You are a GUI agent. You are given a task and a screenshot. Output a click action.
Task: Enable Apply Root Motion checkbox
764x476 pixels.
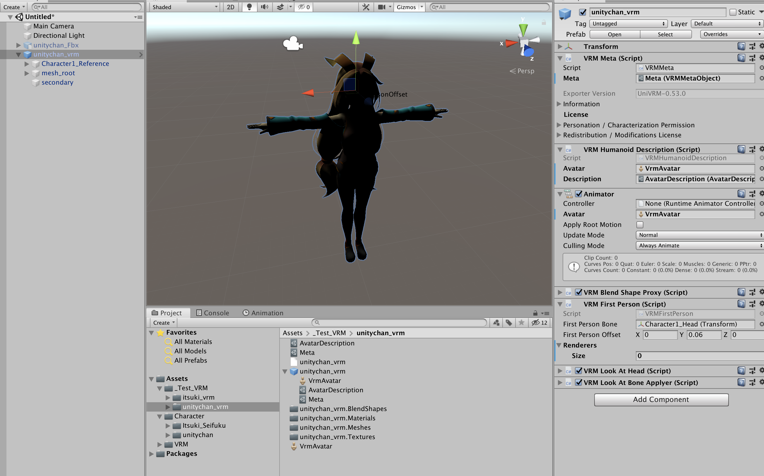pos(640,225)
